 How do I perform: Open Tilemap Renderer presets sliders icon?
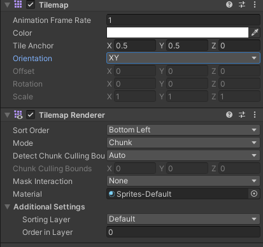242,115
